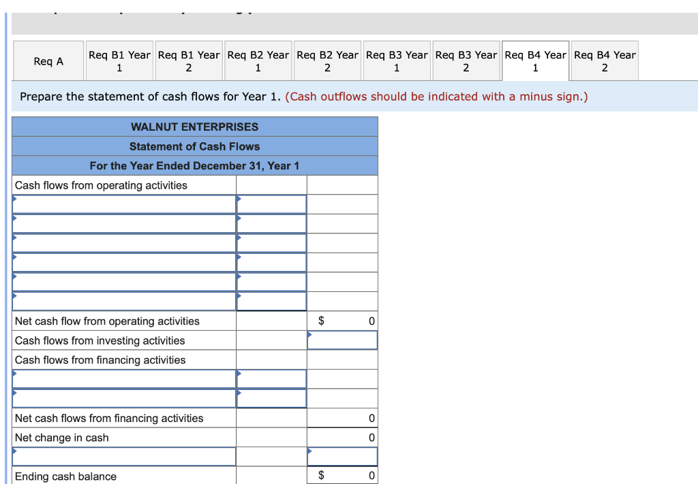
Task: Click amount field above Ending cash balance
Action: pyautogui.click(x=342, y=457)
